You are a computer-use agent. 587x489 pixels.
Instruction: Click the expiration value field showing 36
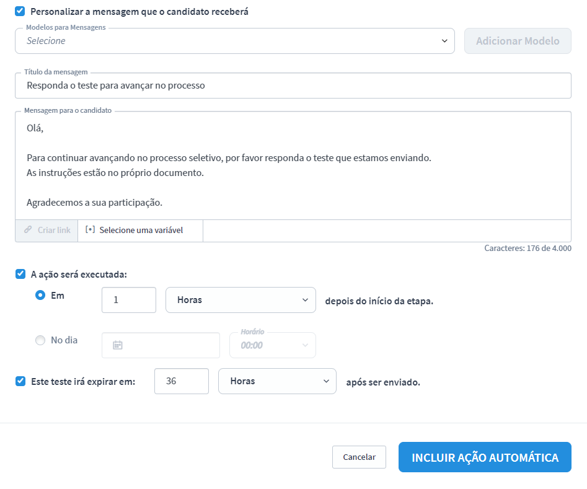181,381
